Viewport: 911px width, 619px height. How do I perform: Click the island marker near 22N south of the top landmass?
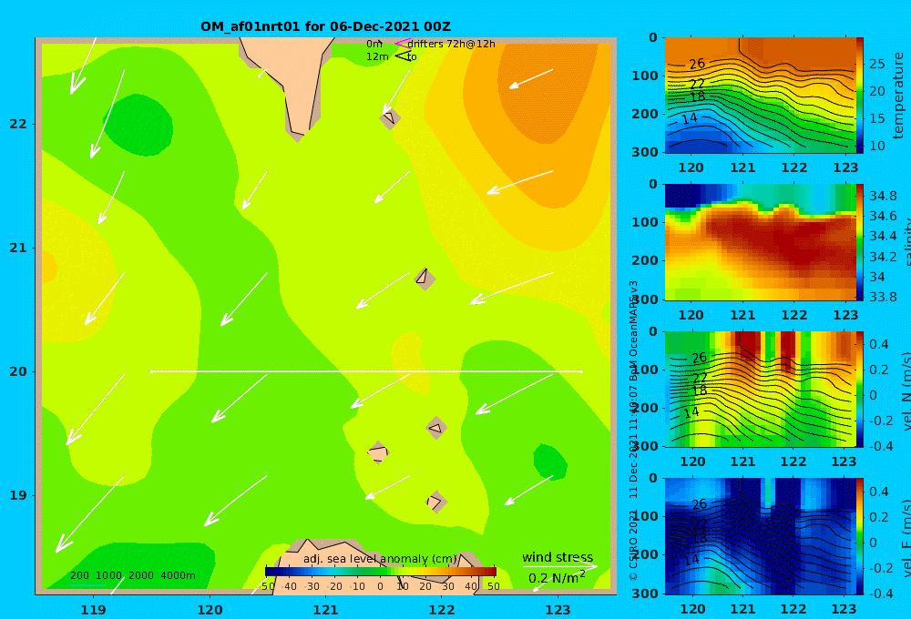[x=390, y=117]
